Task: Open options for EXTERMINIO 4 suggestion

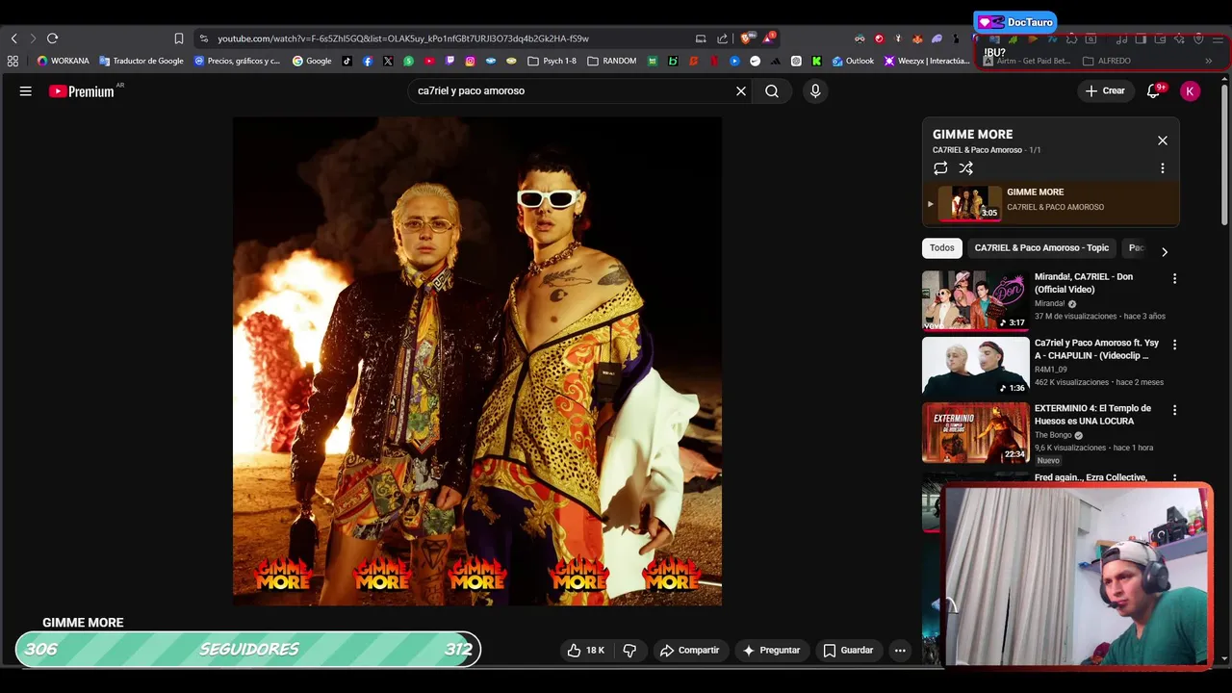Action: pyautogui.click(x=1174, y=410)
